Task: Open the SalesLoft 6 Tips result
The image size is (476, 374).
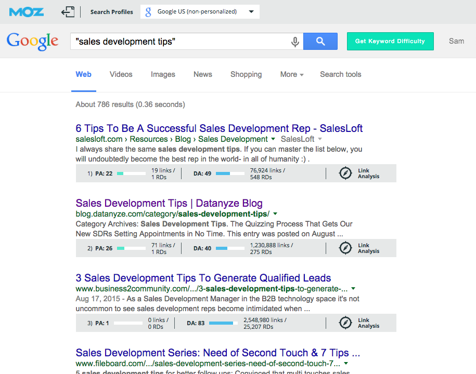Action: (219, 128)
